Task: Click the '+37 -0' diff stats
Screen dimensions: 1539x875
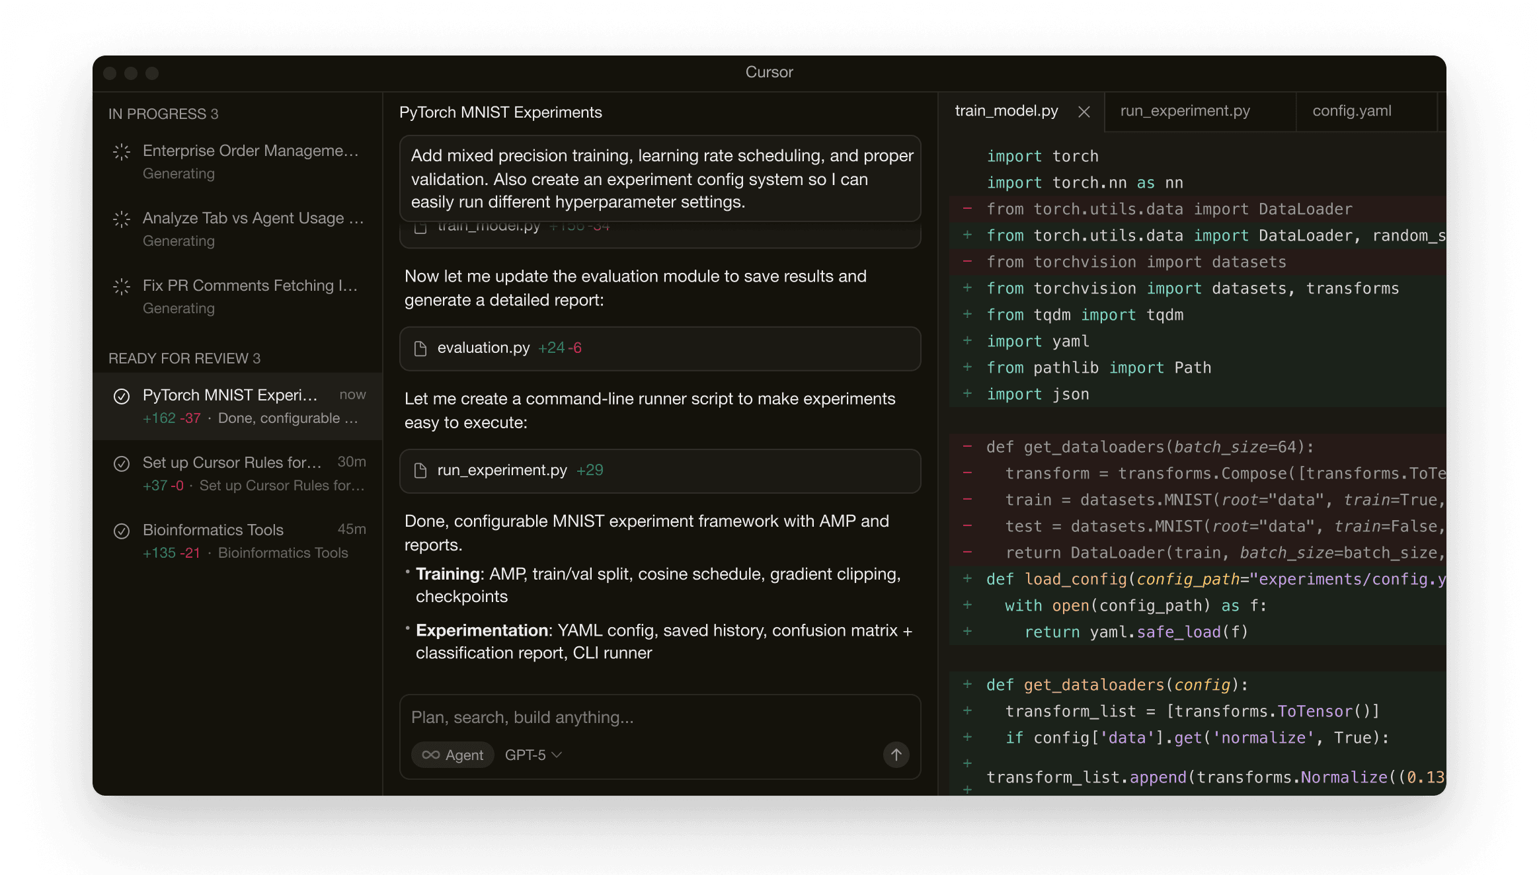Action: (163, 486)
